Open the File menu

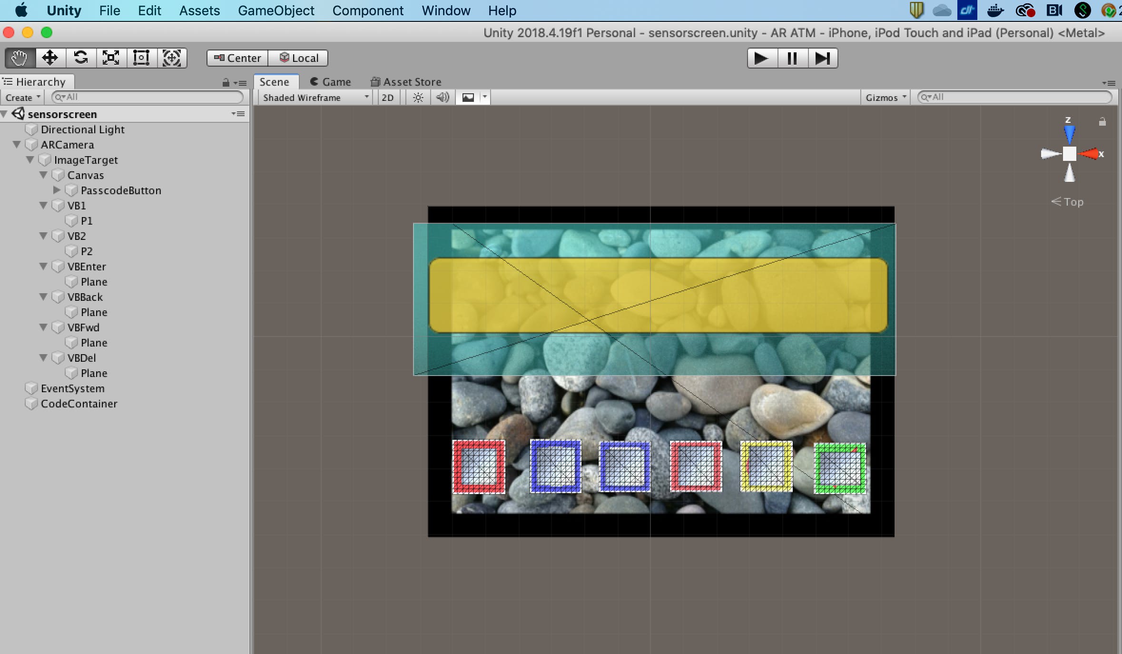(x=109, y=10)
